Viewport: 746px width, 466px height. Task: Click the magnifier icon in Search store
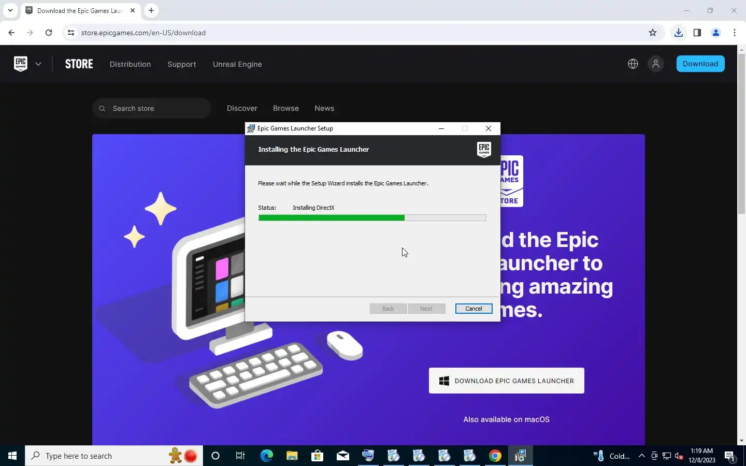(x=102, y=108)
